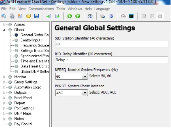Expand the Synchronized Phasor node
This screenshot has width=171, height=128.
pyautogui.click(x=10, y=56)
